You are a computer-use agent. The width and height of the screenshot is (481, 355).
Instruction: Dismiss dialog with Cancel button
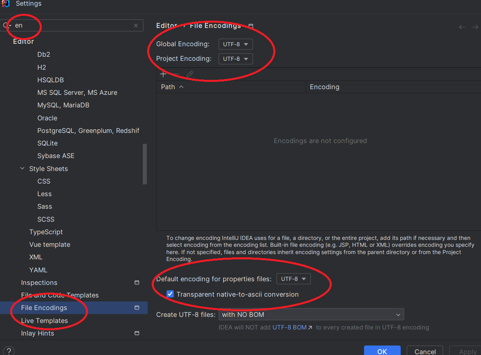[425, 351]
